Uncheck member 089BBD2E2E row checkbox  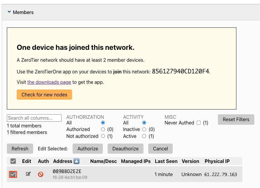point(13,174)
